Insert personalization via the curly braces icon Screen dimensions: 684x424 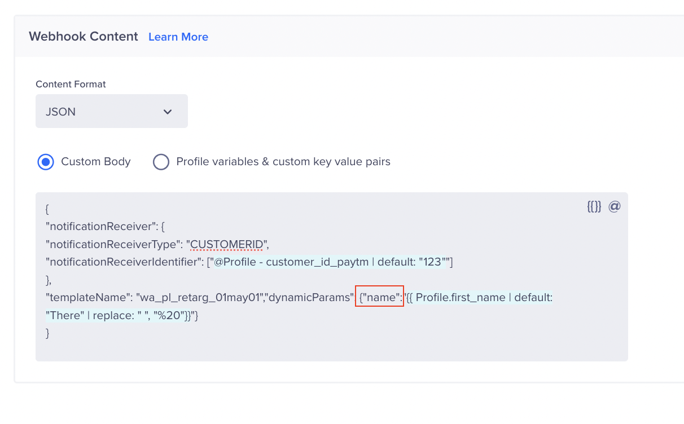(594, 206)
